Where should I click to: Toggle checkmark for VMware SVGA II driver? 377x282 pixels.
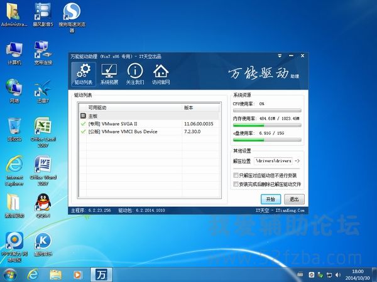click(83, 123)
